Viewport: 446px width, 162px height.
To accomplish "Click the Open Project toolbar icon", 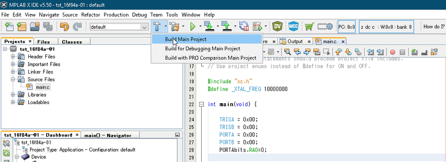I will tap(35, 27).
